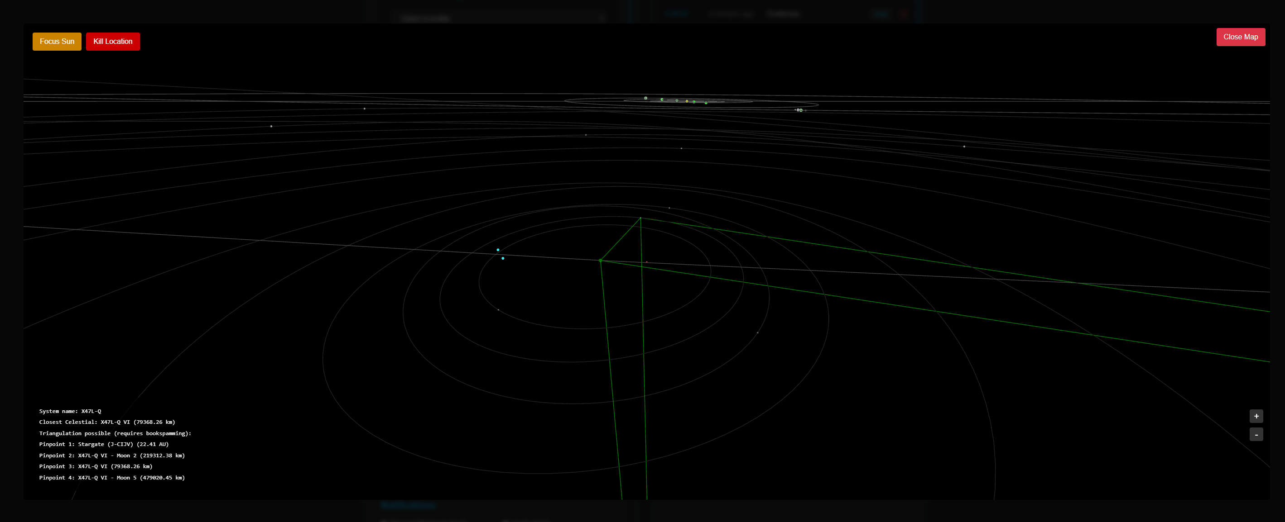Select the leftmost green planet in the orbit cluster
The image size is (1285, 522).
646,98
